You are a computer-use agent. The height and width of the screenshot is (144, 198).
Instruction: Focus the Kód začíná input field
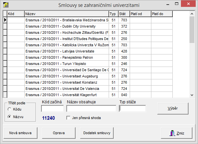(x=53, y=109)
